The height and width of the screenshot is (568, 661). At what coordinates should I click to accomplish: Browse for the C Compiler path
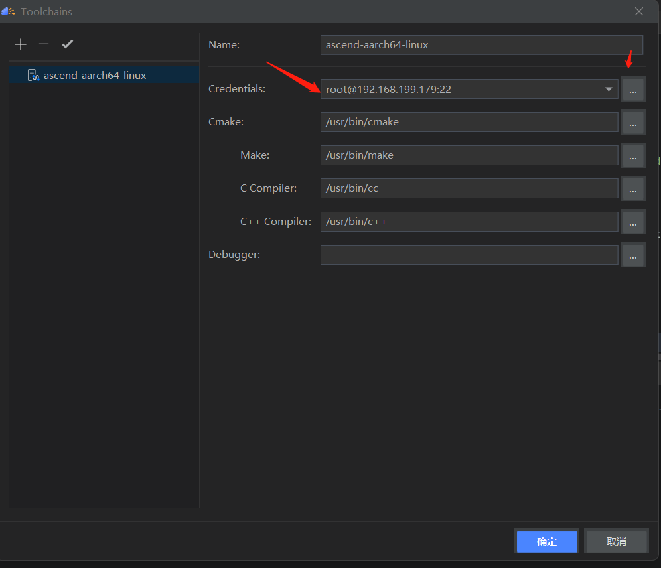click(632, 188)
